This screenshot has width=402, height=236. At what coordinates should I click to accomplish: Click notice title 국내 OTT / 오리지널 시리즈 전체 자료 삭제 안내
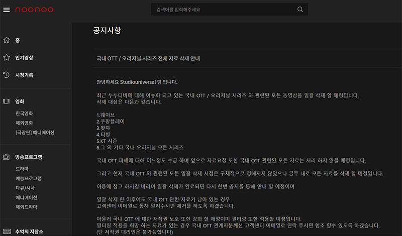[x=148, y=58]
